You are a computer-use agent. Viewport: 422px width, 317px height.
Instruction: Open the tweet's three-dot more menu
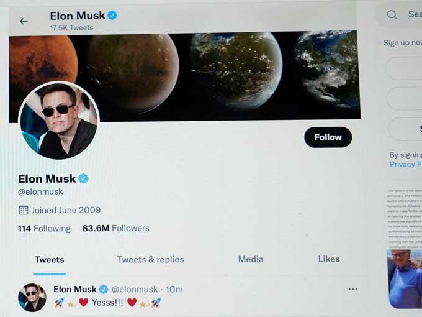tap(352, 289)
